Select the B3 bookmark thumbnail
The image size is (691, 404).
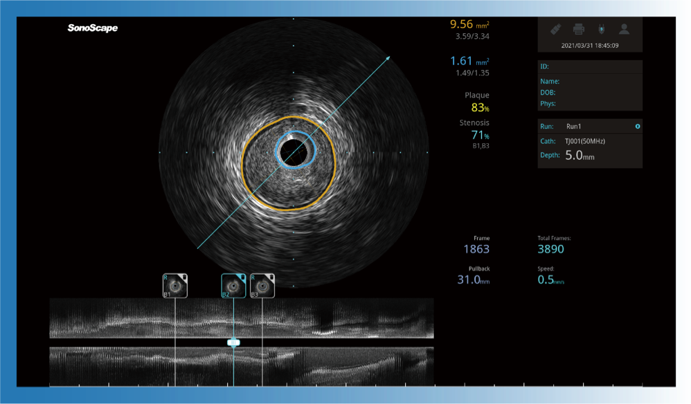pos(262,286)
